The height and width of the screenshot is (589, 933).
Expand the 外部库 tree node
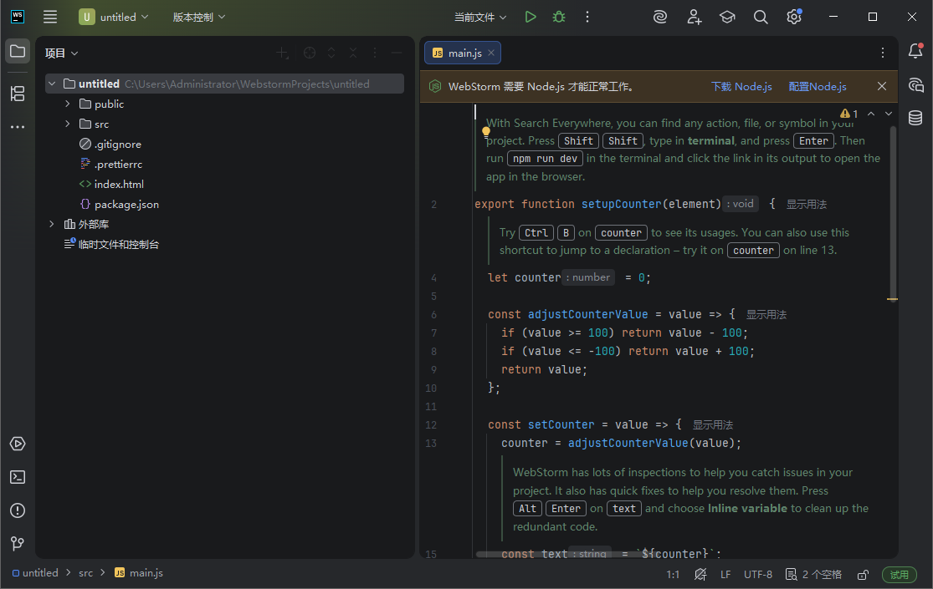click(x=51, y=223)
